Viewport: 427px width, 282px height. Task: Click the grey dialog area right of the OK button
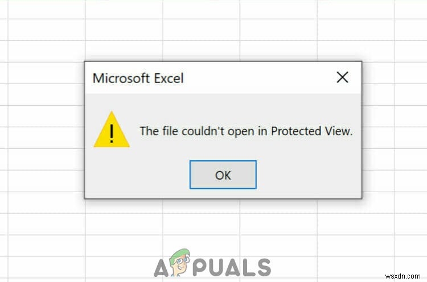[x=308, y=175]
